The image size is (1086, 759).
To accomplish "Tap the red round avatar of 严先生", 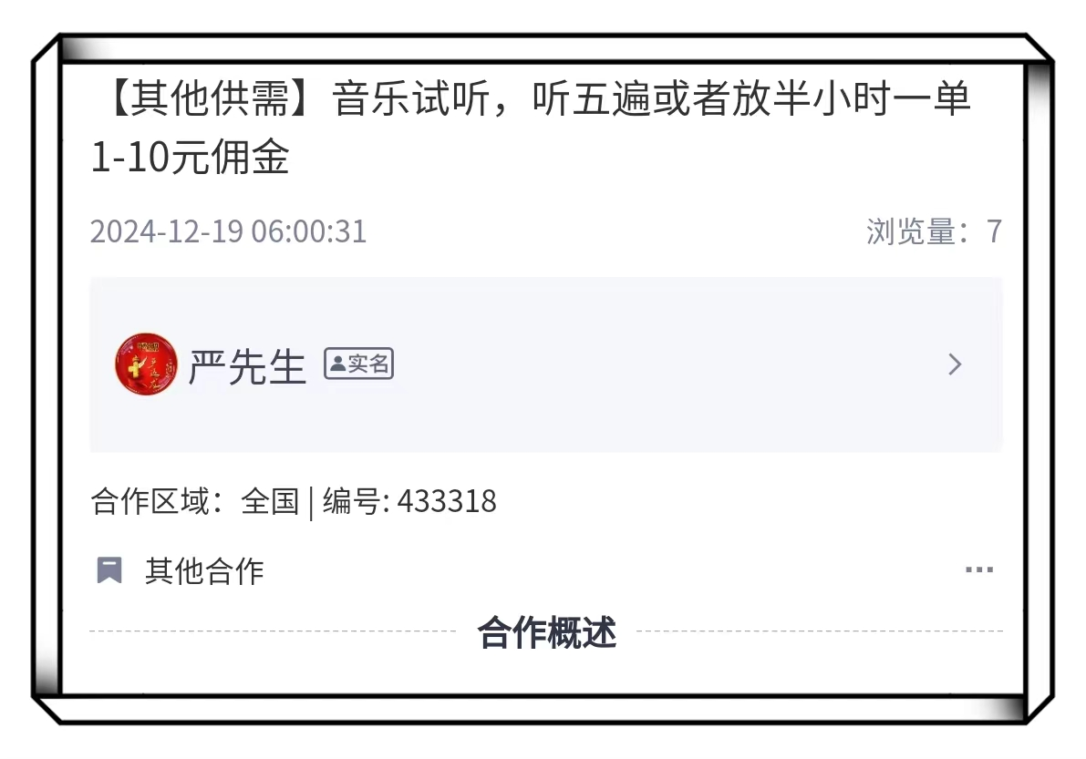I will pyautogui.click(x=146, y=364).
